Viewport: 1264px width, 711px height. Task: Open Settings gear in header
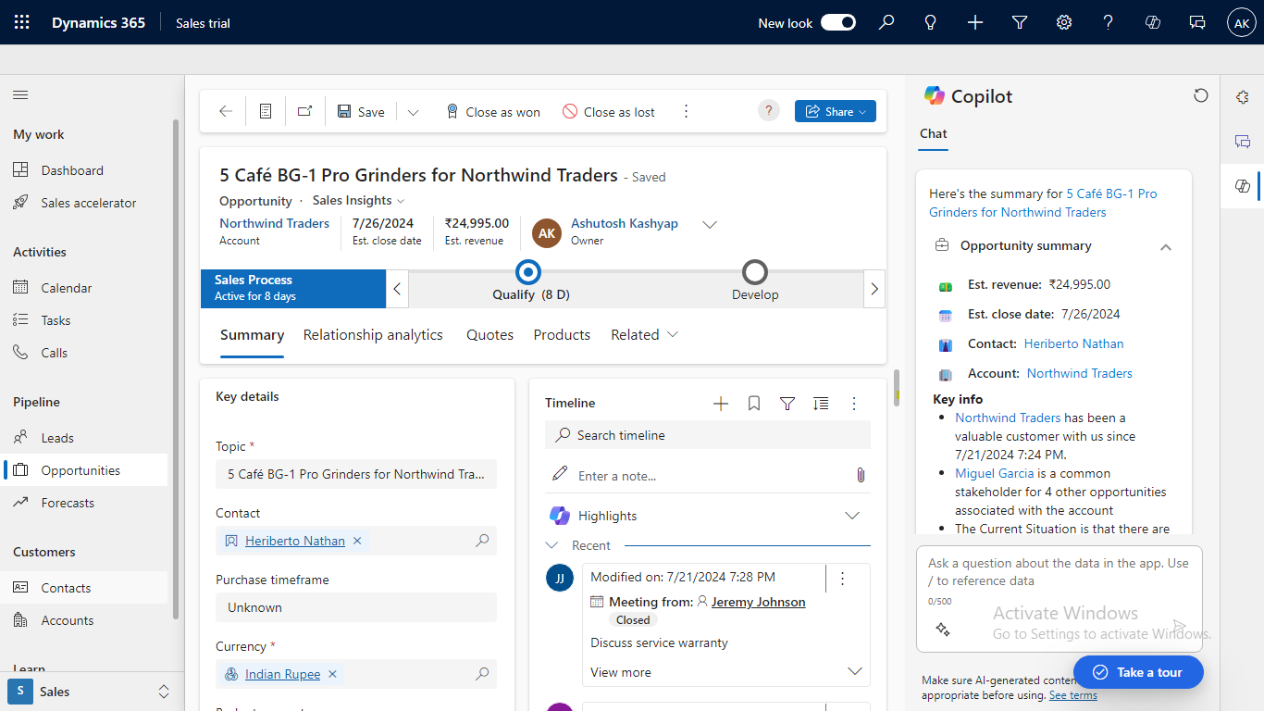1064,22
